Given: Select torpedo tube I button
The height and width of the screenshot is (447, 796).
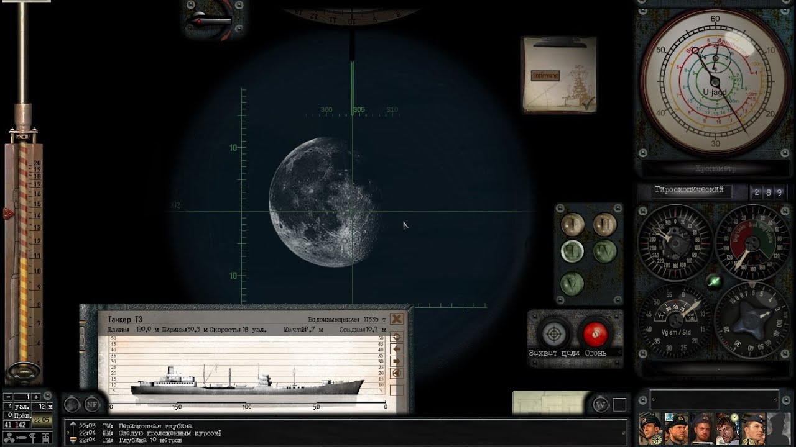Looking at the screenshot, I should click(573, 223).
